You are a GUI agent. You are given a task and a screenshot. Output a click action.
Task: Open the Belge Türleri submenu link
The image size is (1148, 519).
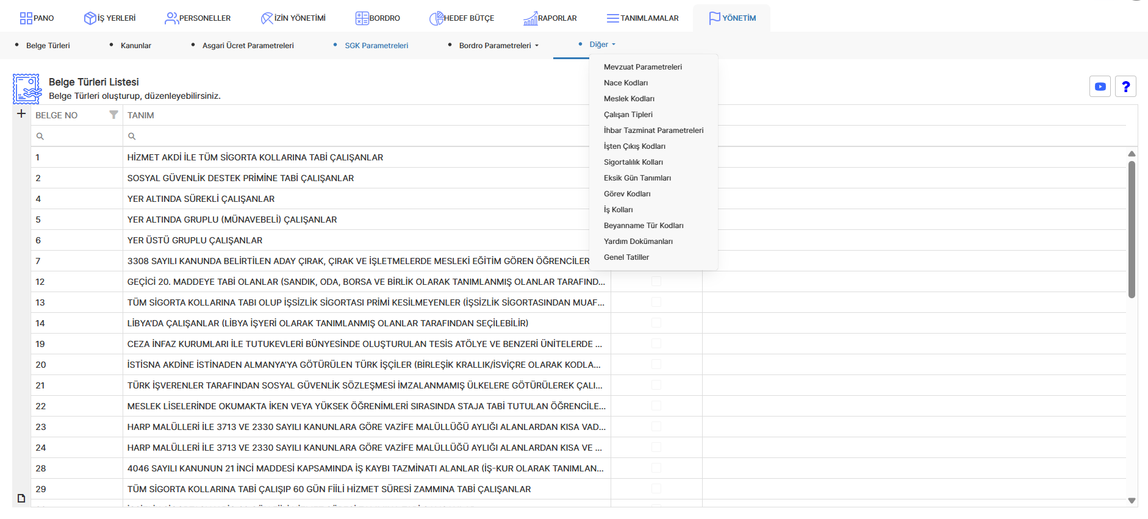tap(48, 46)
